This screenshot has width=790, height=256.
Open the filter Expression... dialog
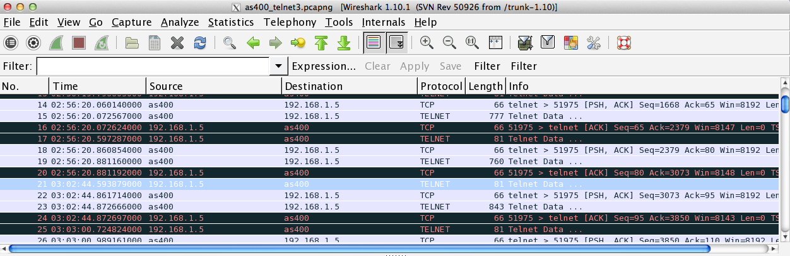324,66
